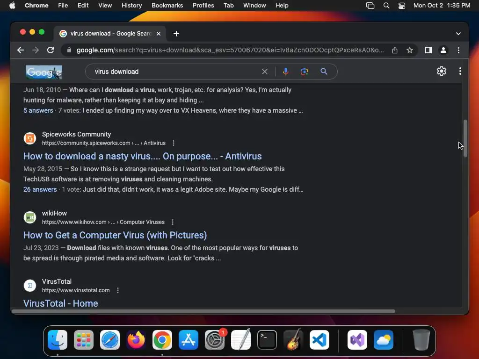Click the horizontal scrollbar at window bottom
This screenshot has width=479, height=359.
pos(203,311)
